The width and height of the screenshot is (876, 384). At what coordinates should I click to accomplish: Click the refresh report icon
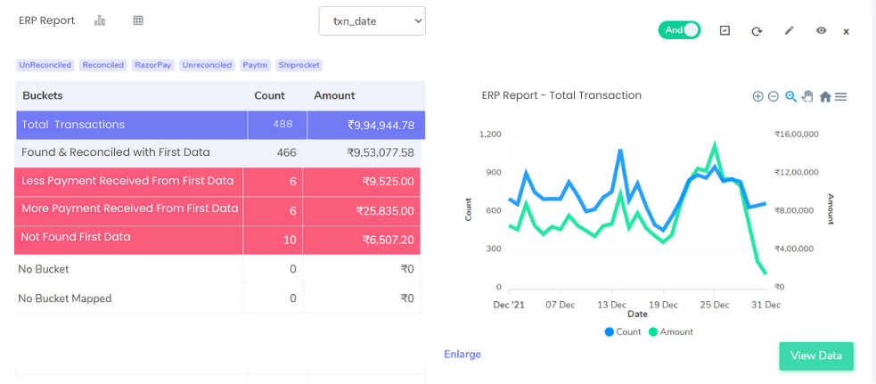(x=757, y=31)
